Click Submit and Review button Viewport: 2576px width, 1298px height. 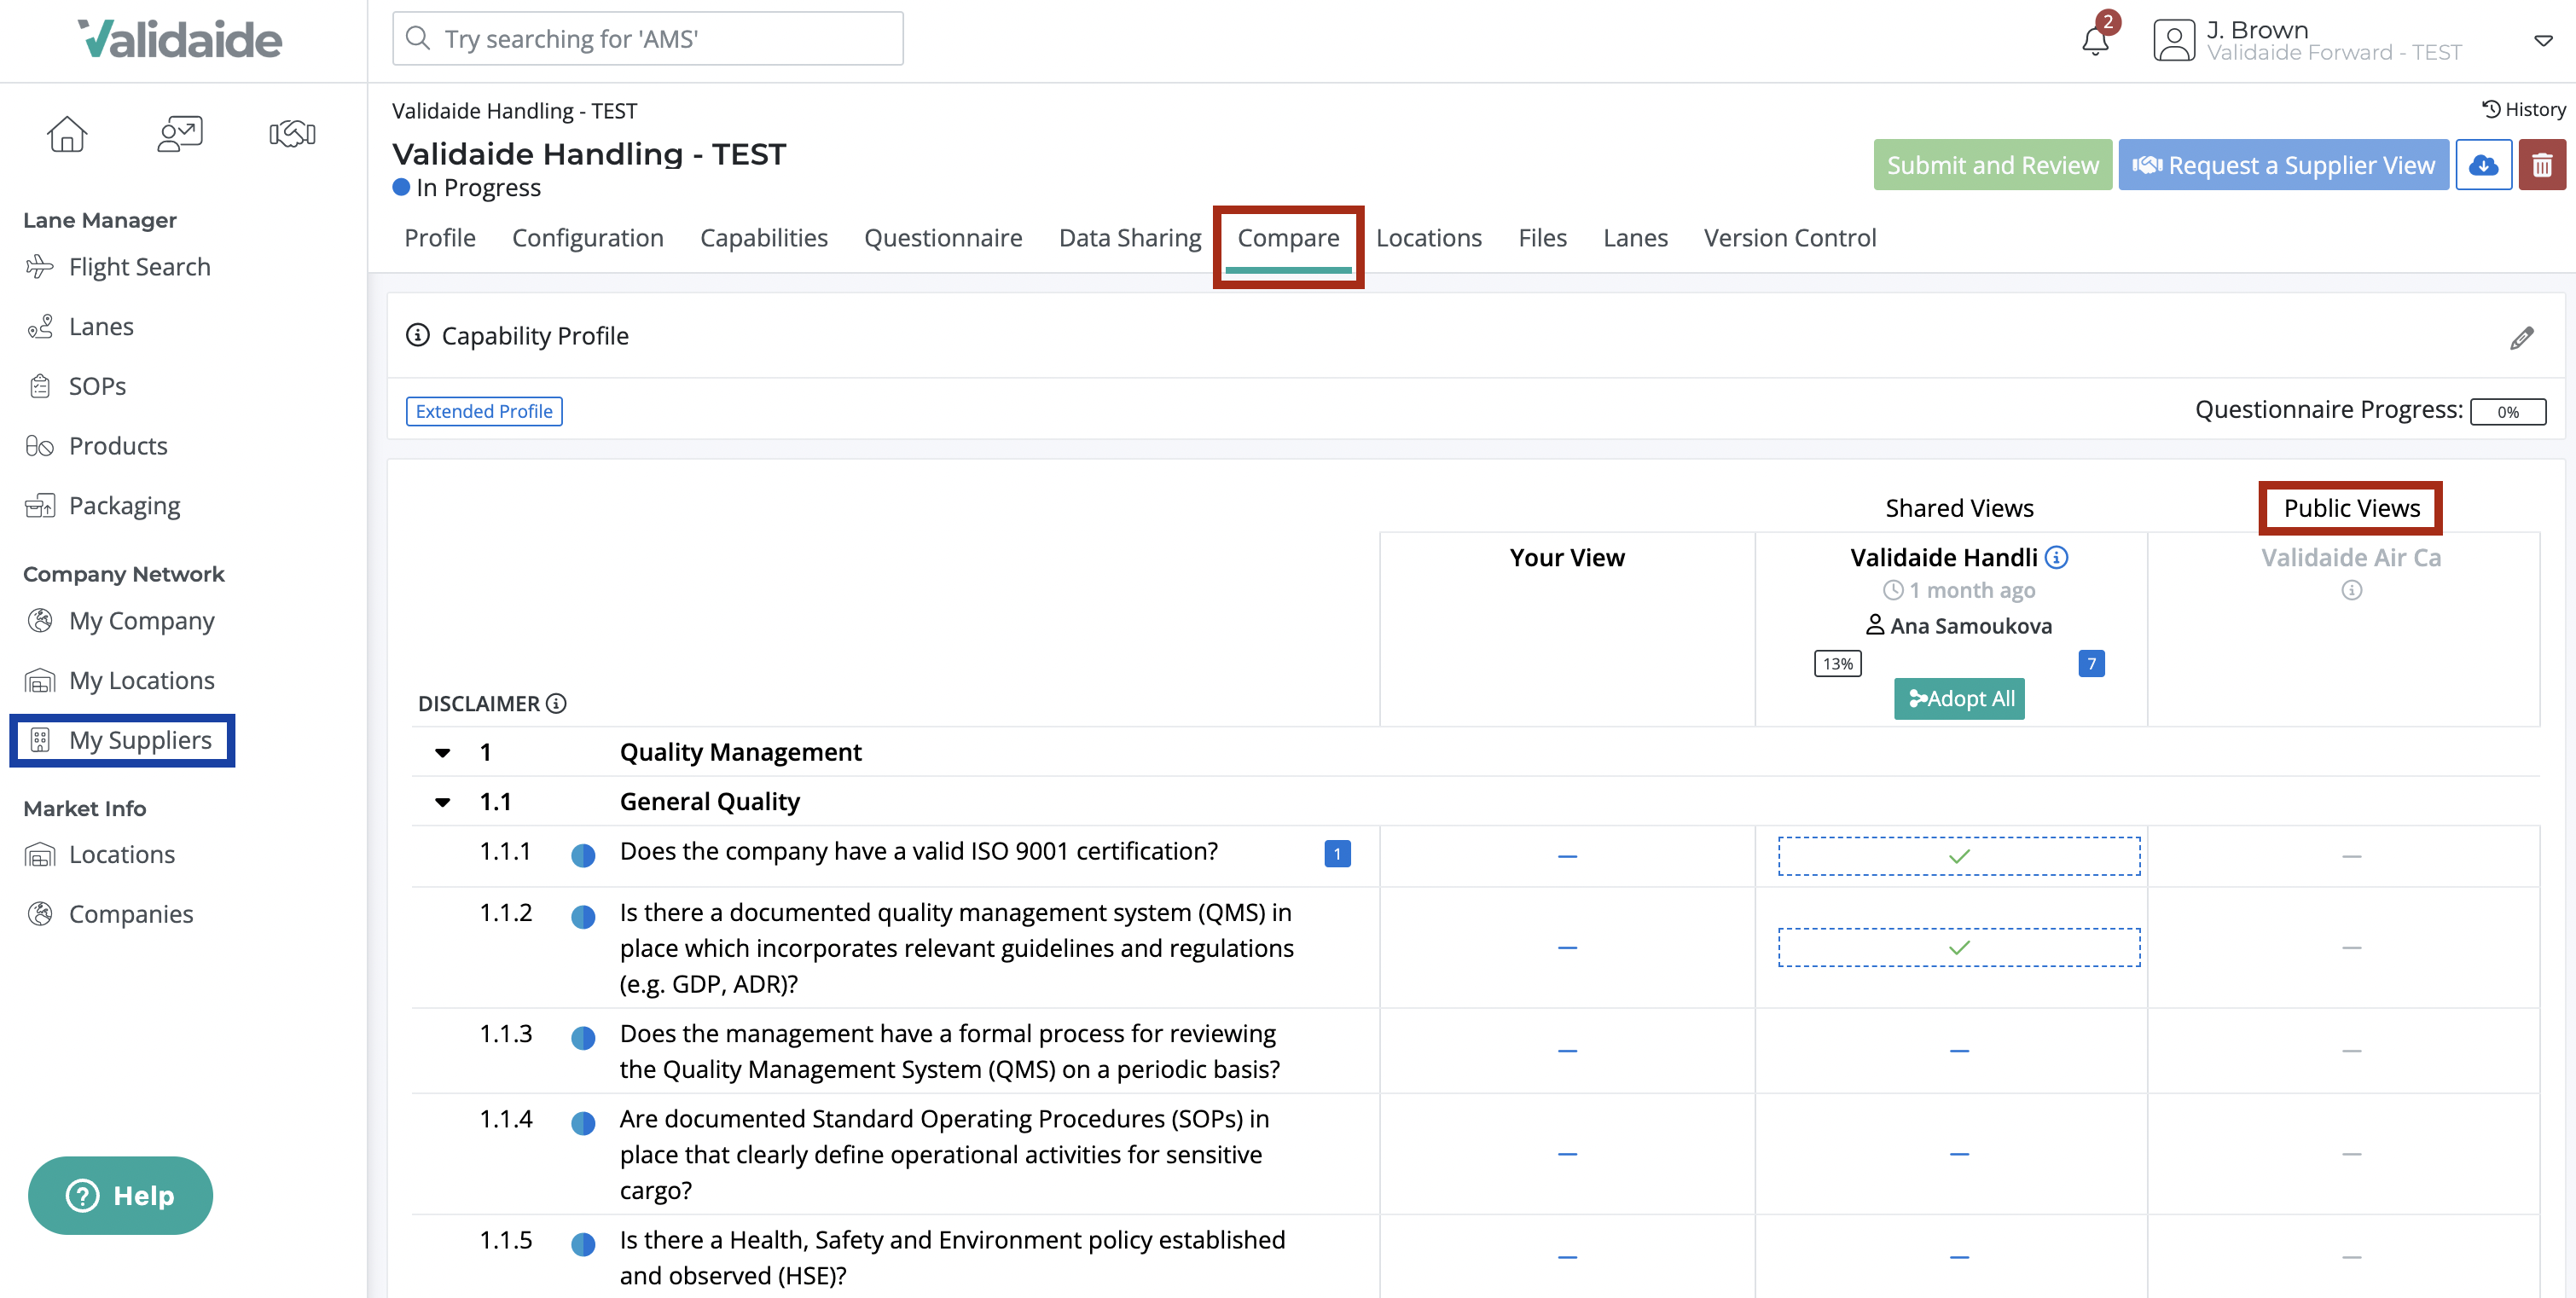pyautogui.click(x=1992, y=165)
